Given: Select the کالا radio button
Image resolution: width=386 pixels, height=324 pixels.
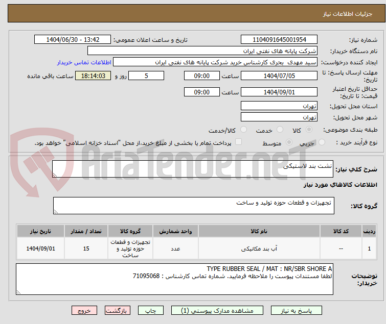Looking at the screenshot, I should [x=309, y=130].
